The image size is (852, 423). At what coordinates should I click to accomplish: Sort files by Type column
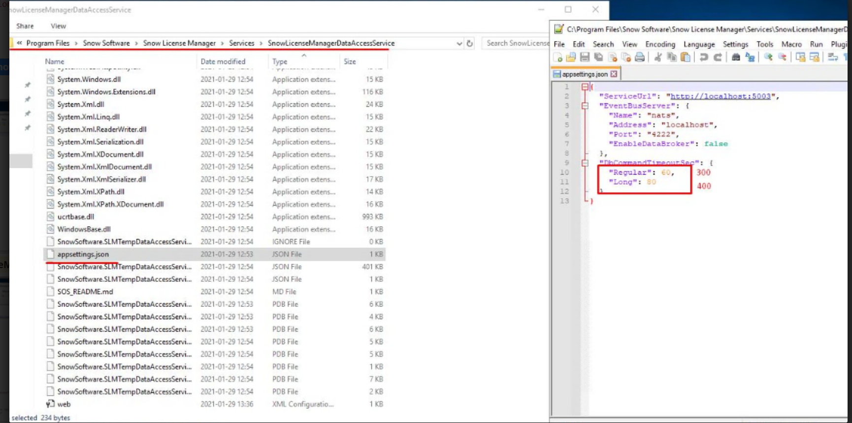280,61
